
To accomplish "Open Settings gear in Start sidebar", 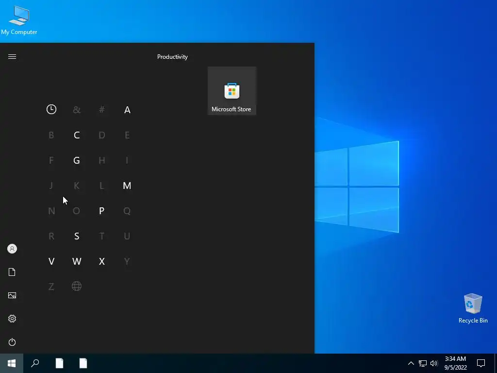I will tap(12, 319).
